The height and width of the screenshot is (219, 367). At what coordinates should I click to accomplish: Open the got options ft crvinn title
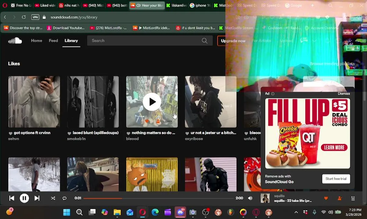pyautogui.click(x=32, y=133)
